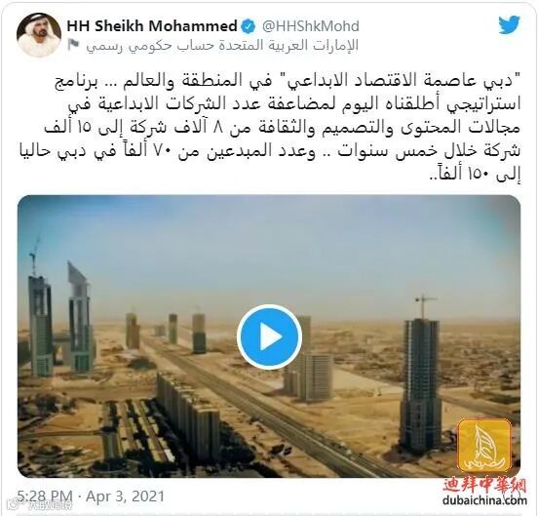Click the sky area of video thumbnail
538x516 pixels.
(x=269, y=247)
